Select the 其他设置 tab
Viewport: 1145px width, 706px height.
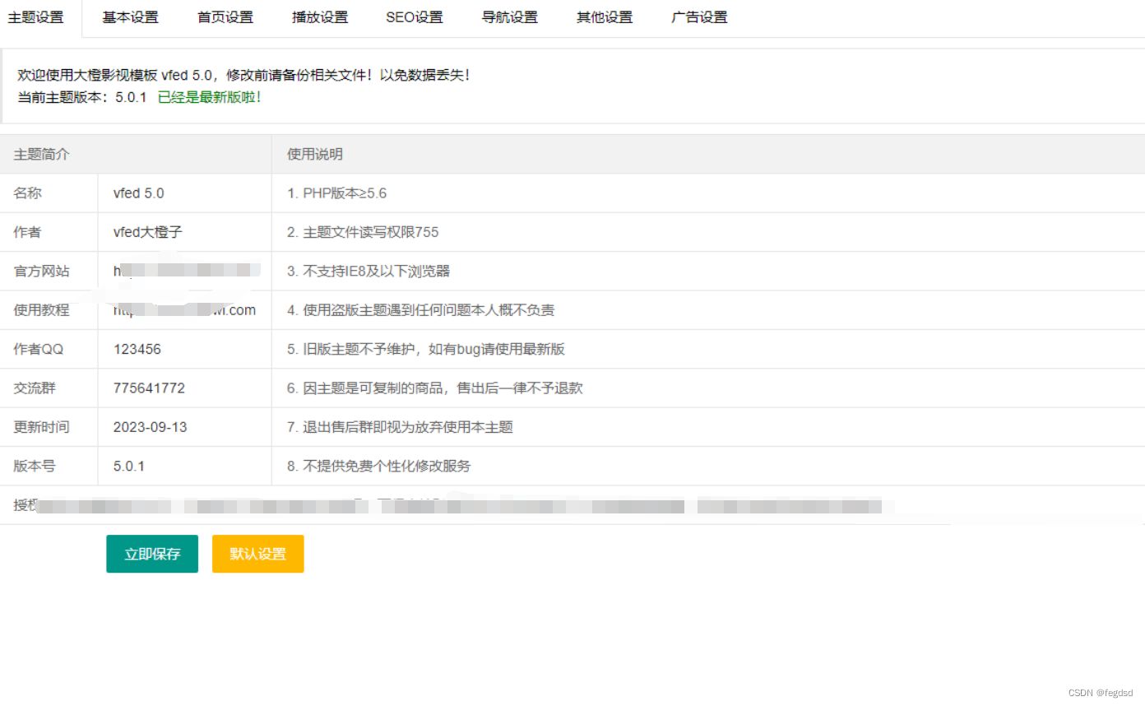click(604, 16)
